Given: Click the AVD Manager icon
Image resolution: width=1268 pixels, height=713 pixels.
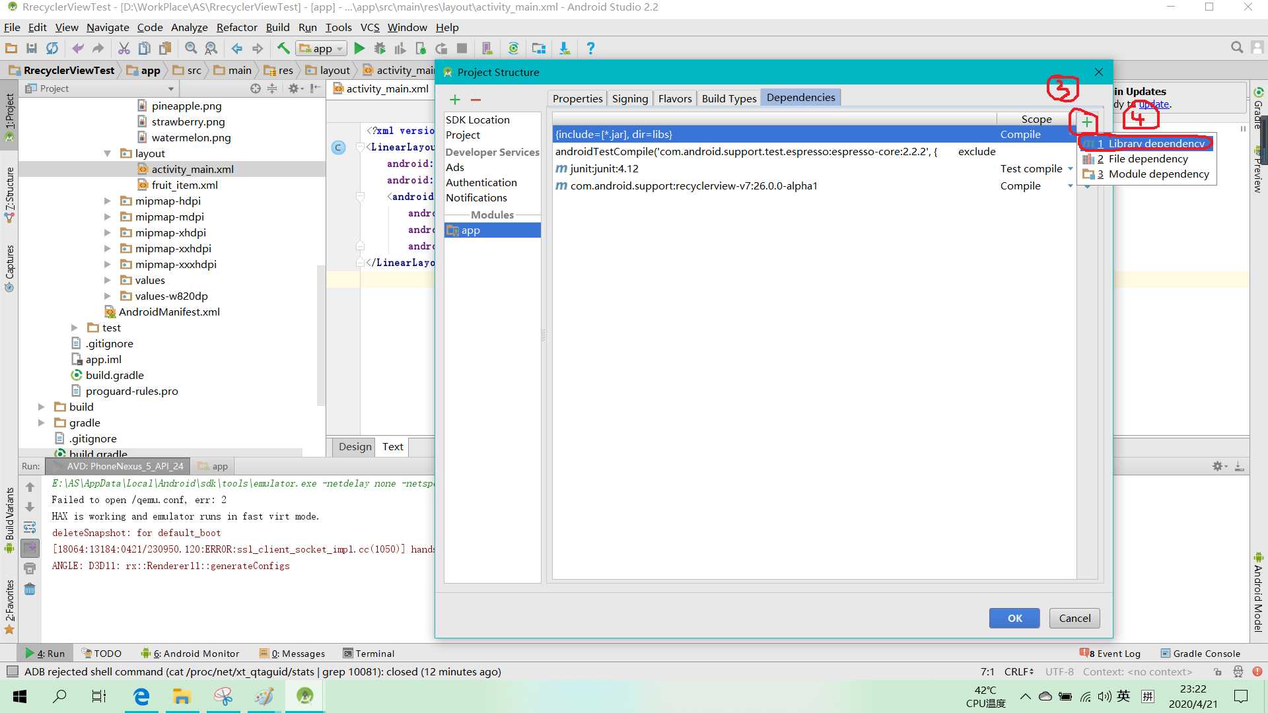Looking at the screenshot, I should 487,48.
